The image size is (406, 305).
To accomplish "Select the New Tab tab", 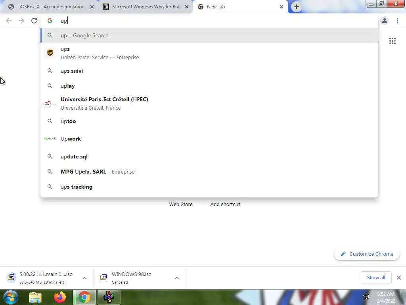I will coord(240,7).
